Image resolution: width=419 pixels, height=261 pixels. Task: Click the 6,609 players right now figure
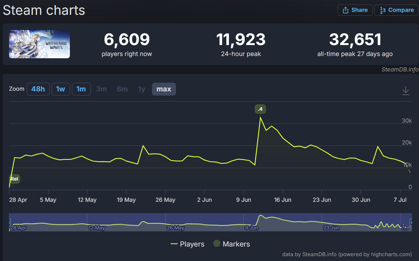click(x=127, y=40)
